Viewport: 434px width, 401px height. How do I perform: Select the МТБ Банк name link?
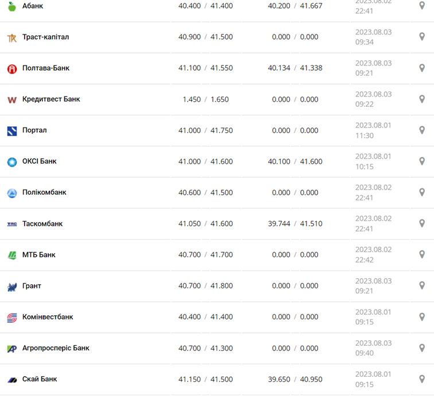point(39,255)
